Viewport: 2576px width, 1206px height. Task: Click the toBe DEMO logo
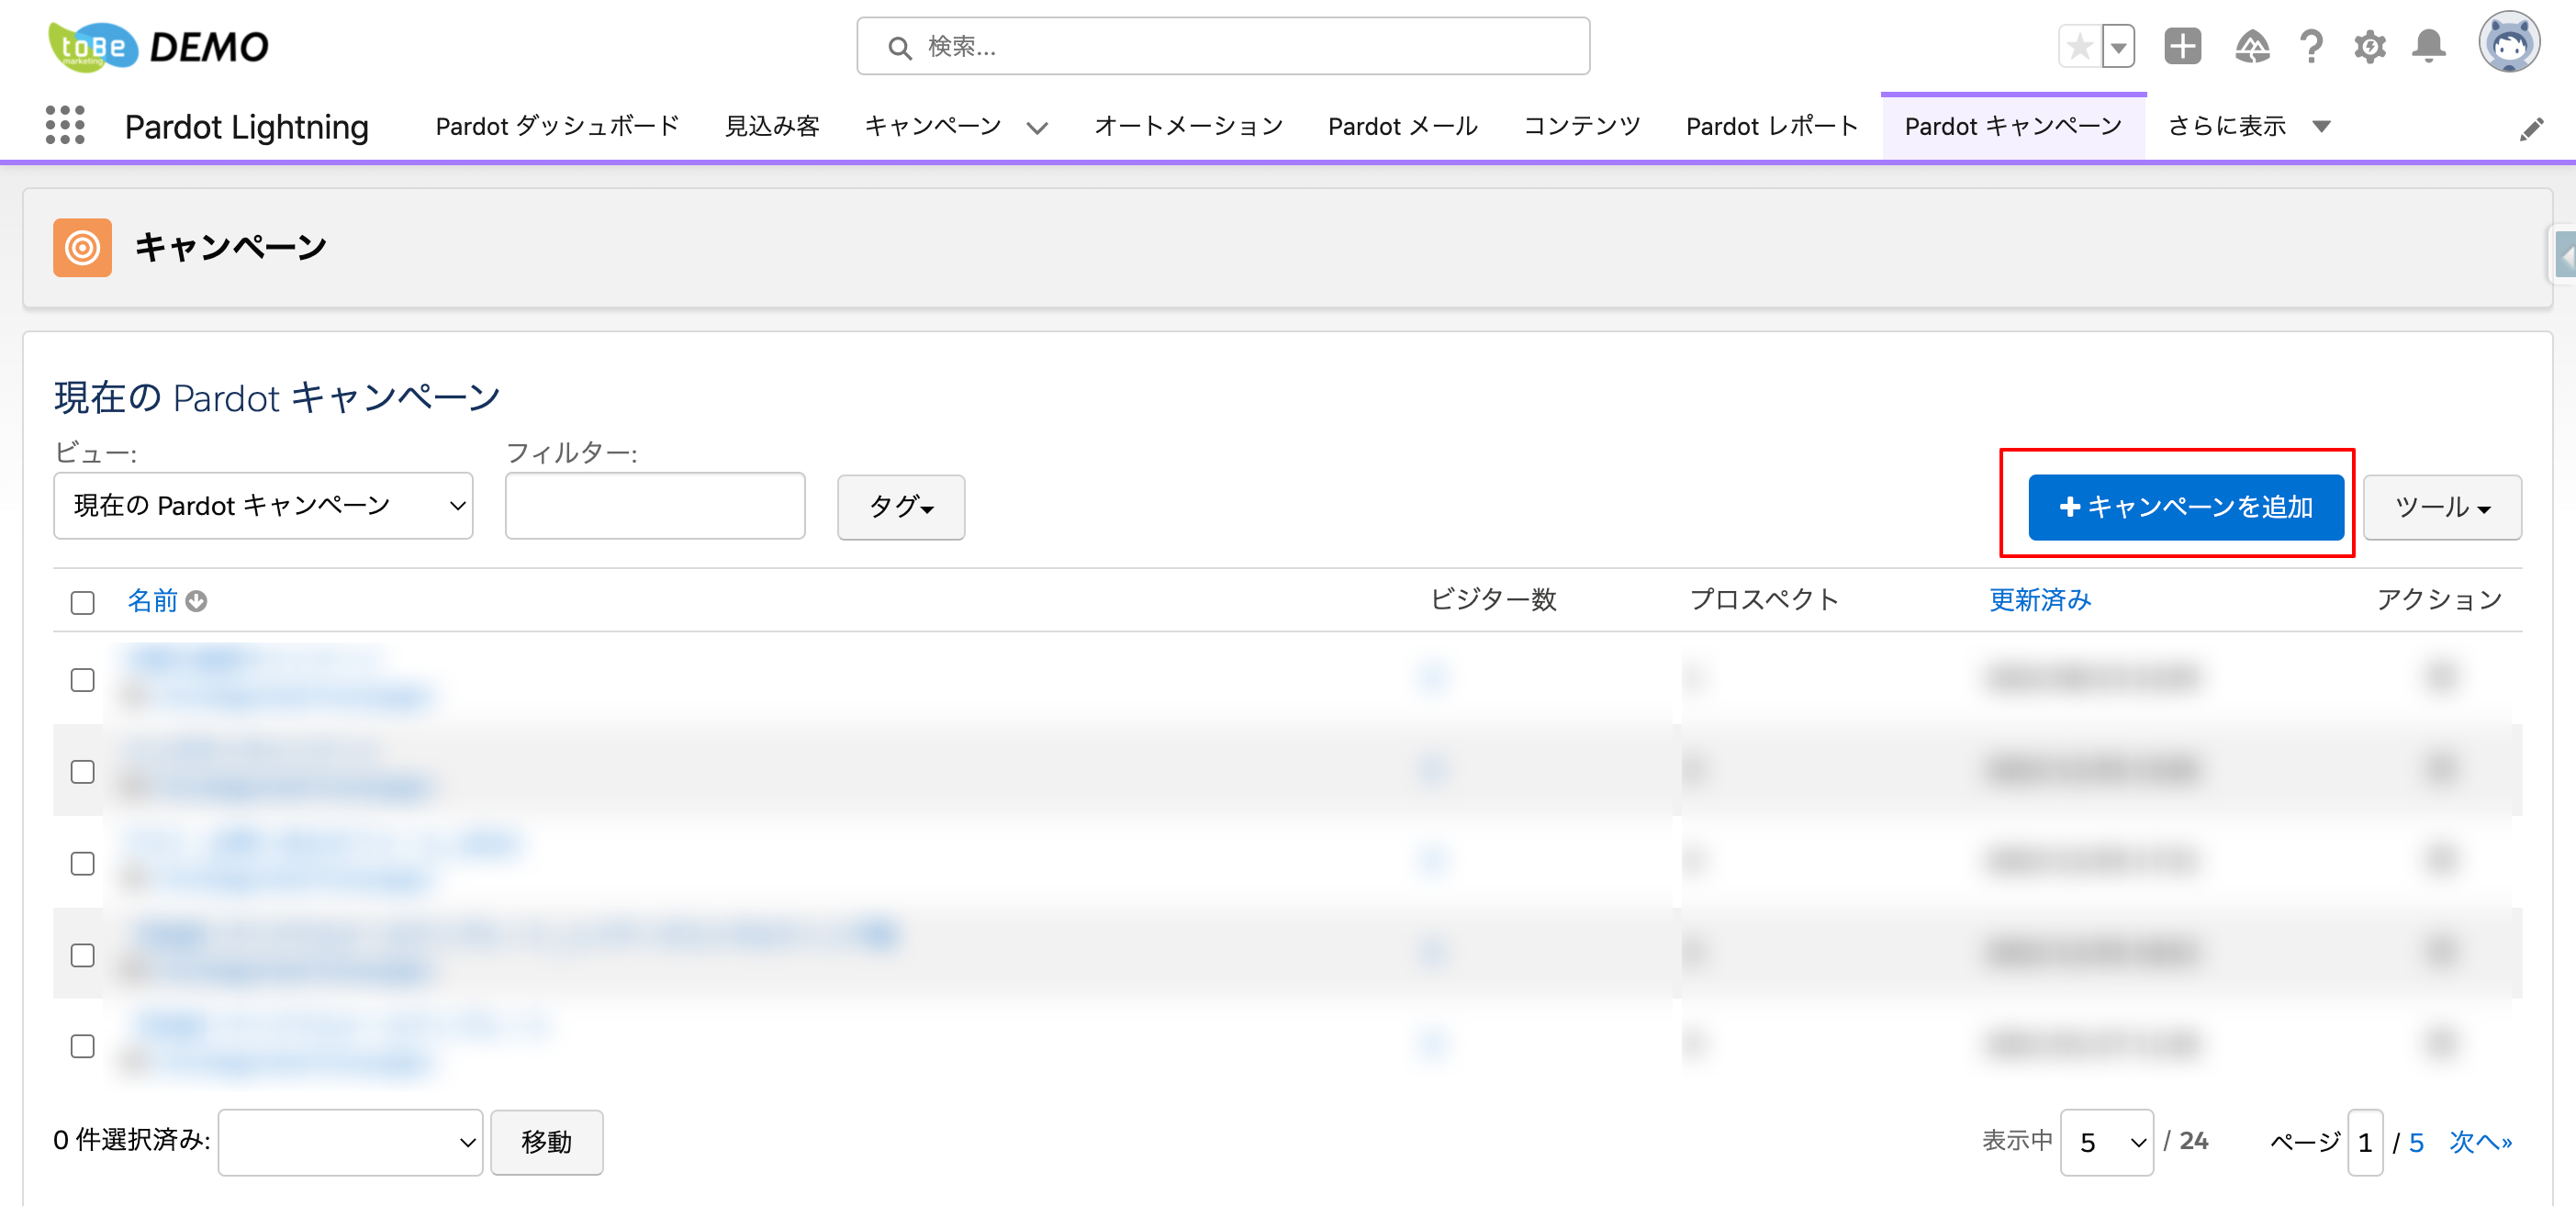(158, 46)
